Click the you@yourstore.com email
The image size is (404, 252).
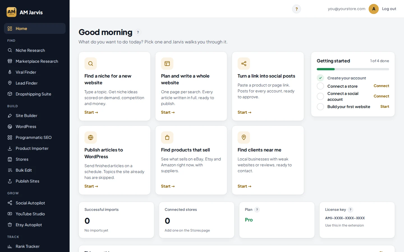(346, 9)
